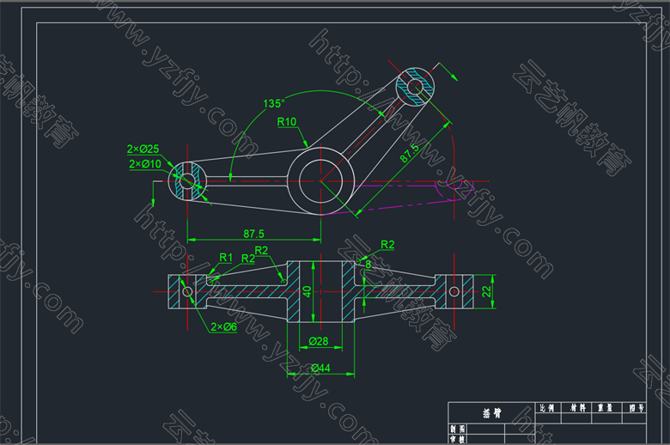The height and width of the screenshot is (445, 670).
Task: Click the "Ø28" bore dimension text
Action: click(319, 341)
